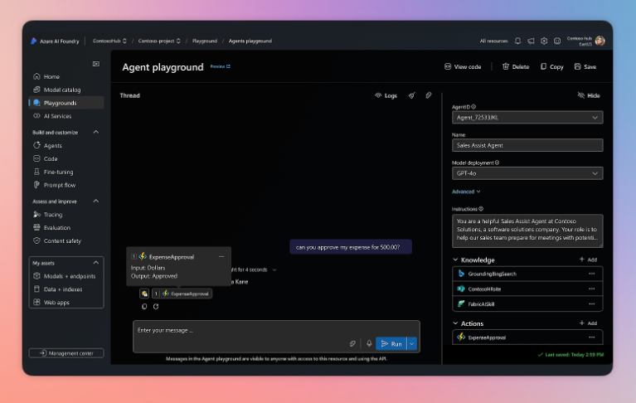636x403 pixels.
Task: Save the agent
Action: pyautogui.click(x=585, y=67)
